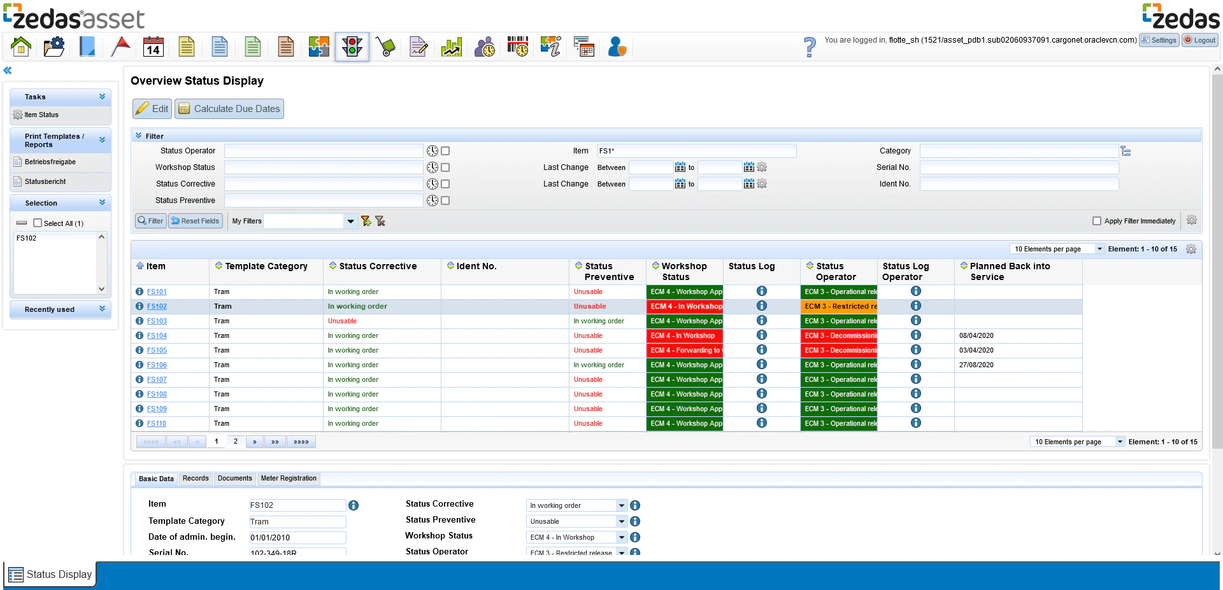Open the bar chart statistics icon
This screenshot has height=590, width=1223.
[x=451, y=46]
